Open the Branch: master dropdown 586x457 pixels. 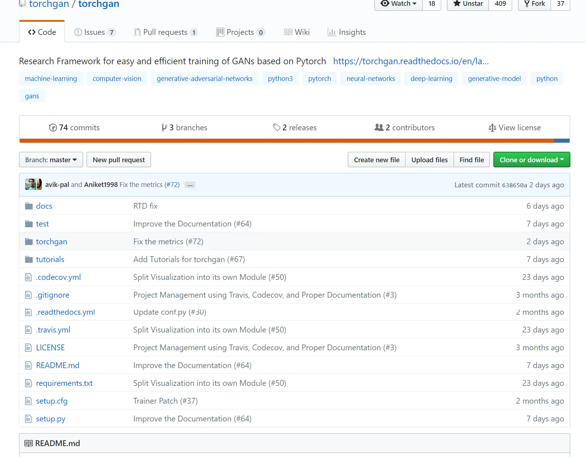coord(51,160)
